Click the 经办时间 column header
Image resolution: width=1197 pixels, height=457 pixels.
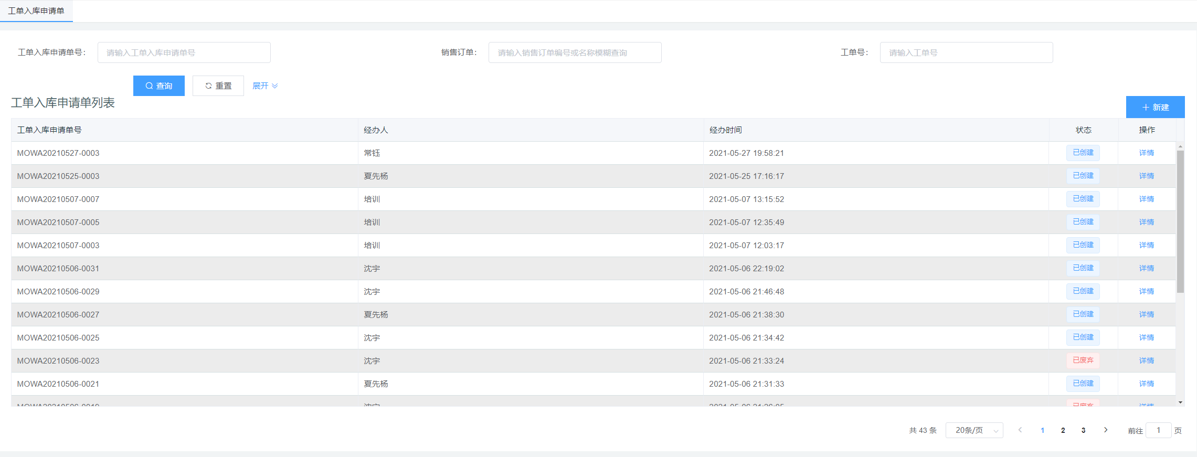[x=725, y=130]
